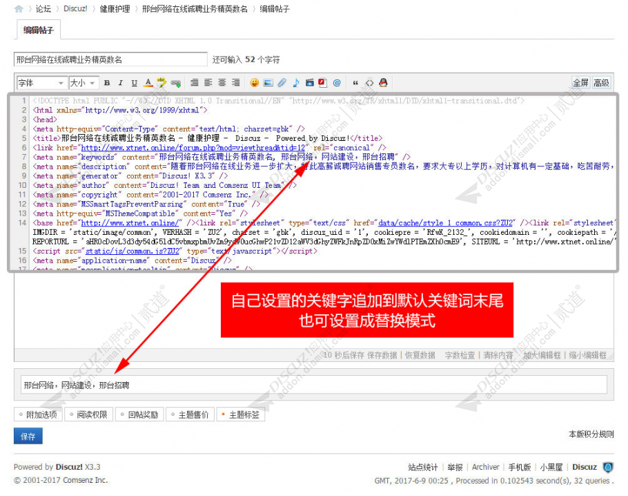Insert a quote block
This screenshot has height=496, width=628.
point(355,83)
